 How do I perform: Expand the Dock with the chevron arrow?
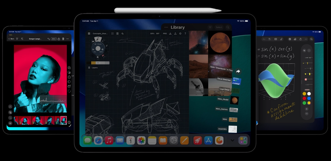(x=232, y=140)
